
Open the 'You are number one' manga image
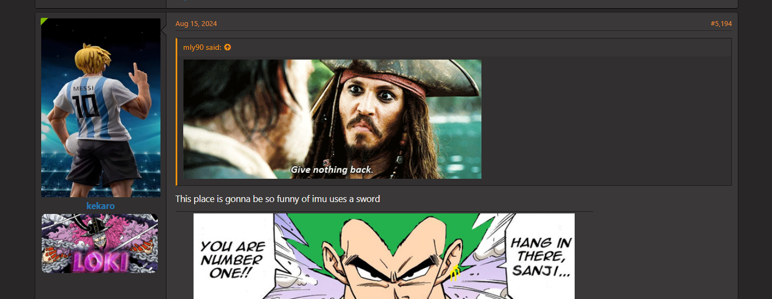click(384, 256)
